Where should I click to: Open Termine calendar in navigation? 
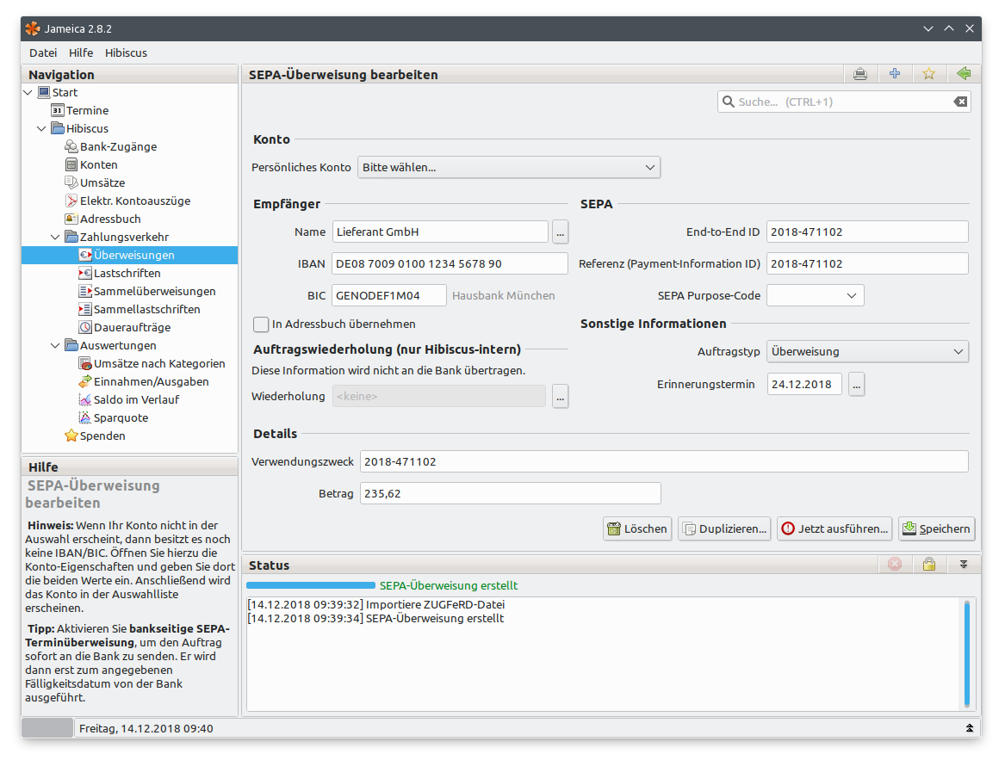pos(81,110)
